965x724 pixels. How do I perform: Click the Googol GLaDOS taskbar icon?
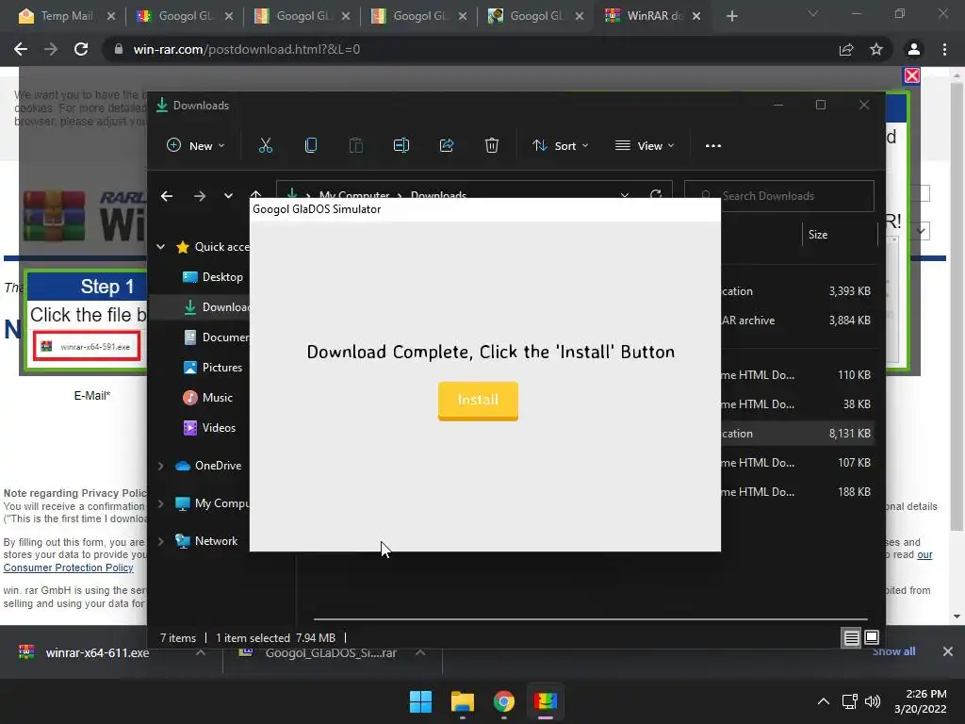click(546, 701)
